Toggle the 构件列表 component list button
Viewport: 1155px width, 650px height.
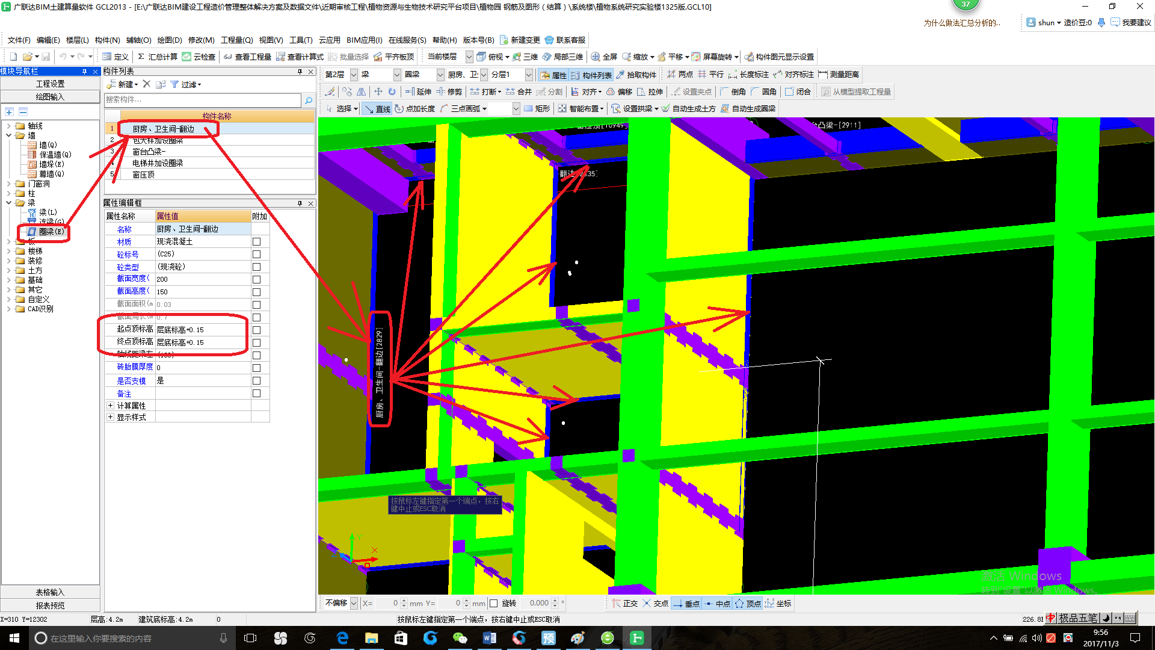tap(591, 75)
